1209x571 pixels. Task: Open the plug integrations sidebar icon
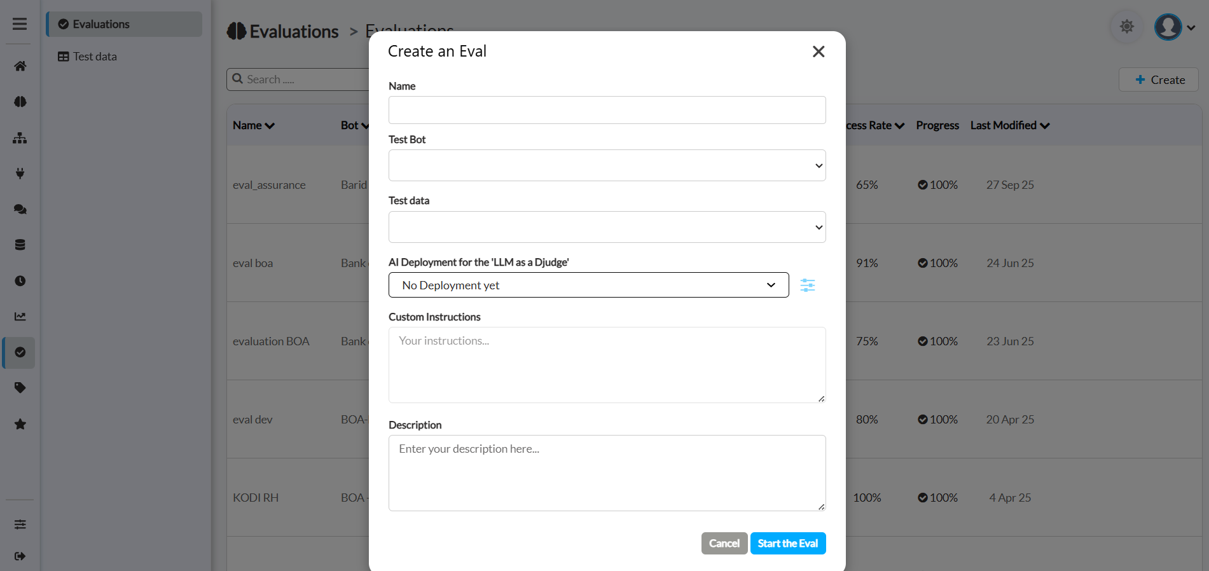pyautogui.click(x=20, y=174)
